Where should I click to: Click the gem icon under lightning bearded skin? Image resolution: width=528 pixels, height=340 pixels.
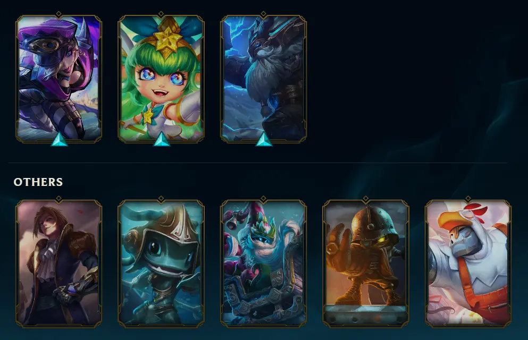click(264, 140)
